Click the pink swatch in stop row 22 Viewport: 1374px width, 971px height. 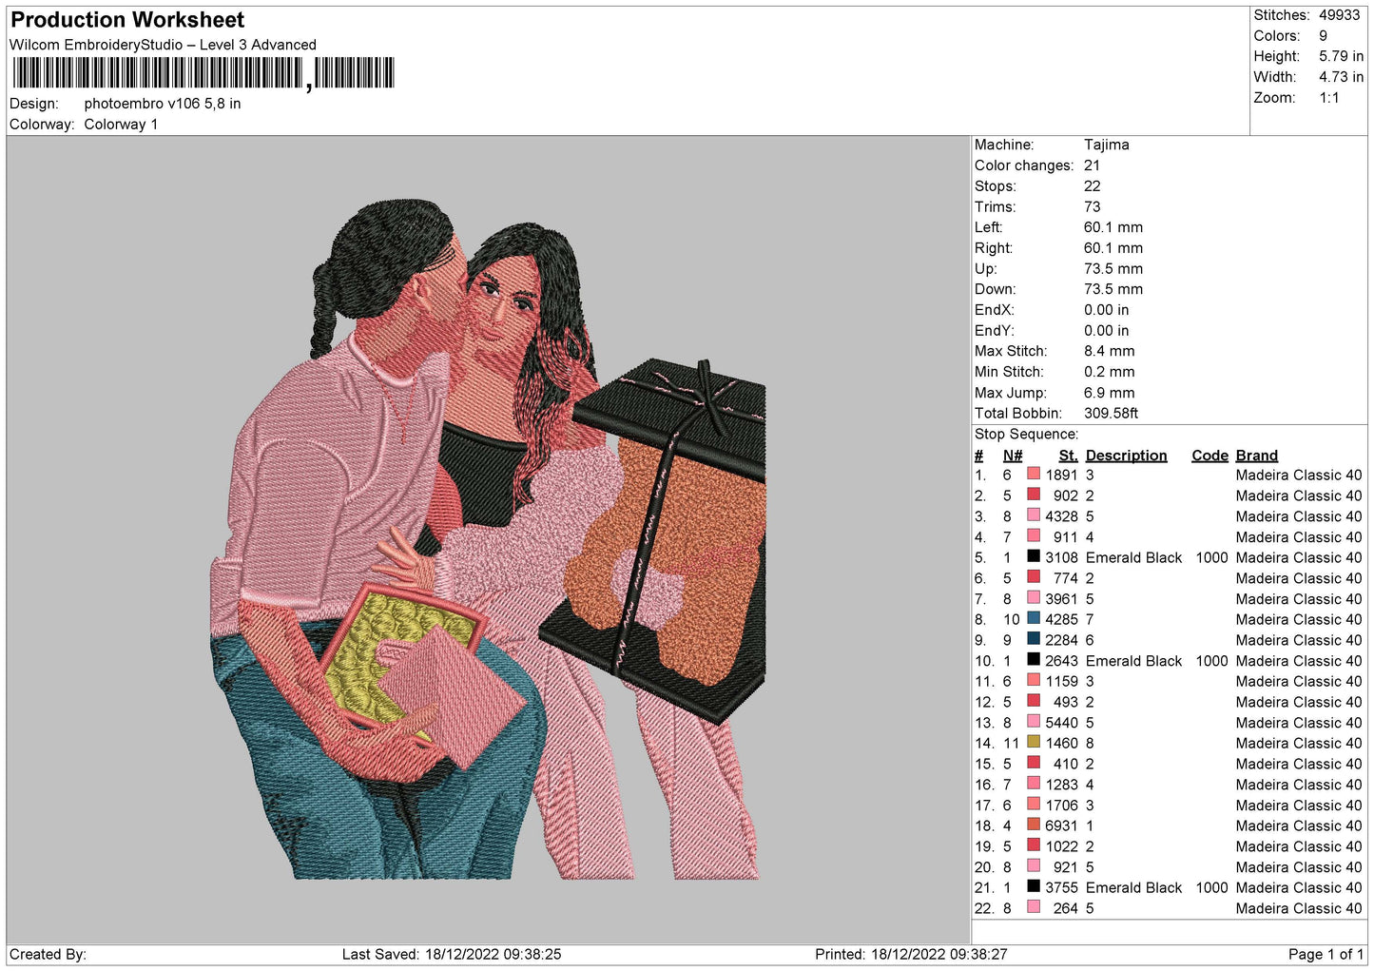tap(1034, 907)
